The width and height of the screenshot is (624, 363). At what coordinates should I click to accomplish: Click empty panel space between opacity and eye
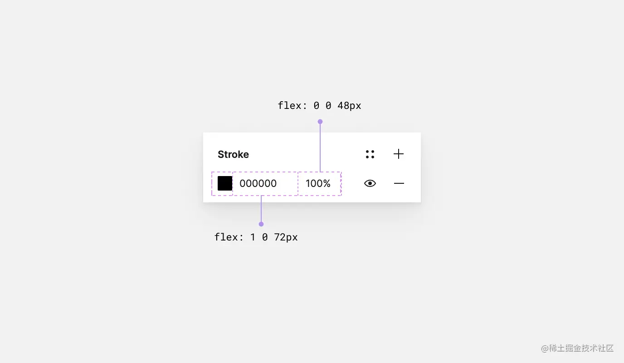[352, 183]
